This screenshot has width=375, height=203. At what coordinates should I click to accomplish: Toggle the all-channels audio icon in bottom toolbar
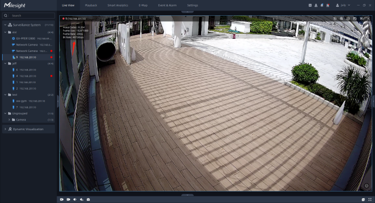pos(82,199)
